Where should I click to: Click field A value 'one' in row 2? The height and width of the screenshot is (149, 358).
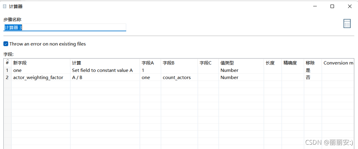click(150, 77)
